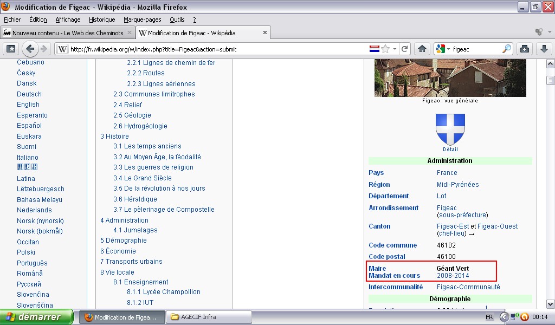The height and width of the screenshot is (325, 555).
Task: Open the Occitan language link
Action: pyautogui.click(x=28, y=242)
